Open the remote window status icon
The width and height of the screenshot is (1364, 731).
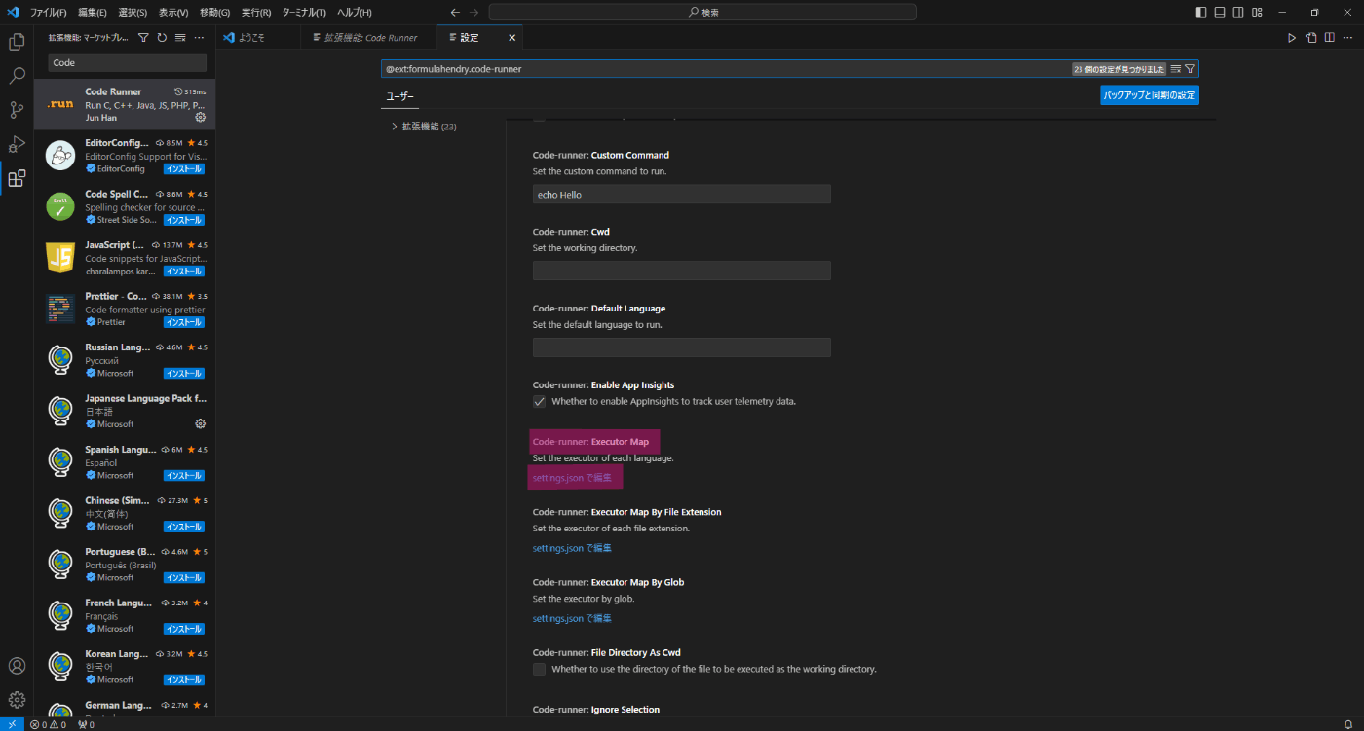click(12, 724)
